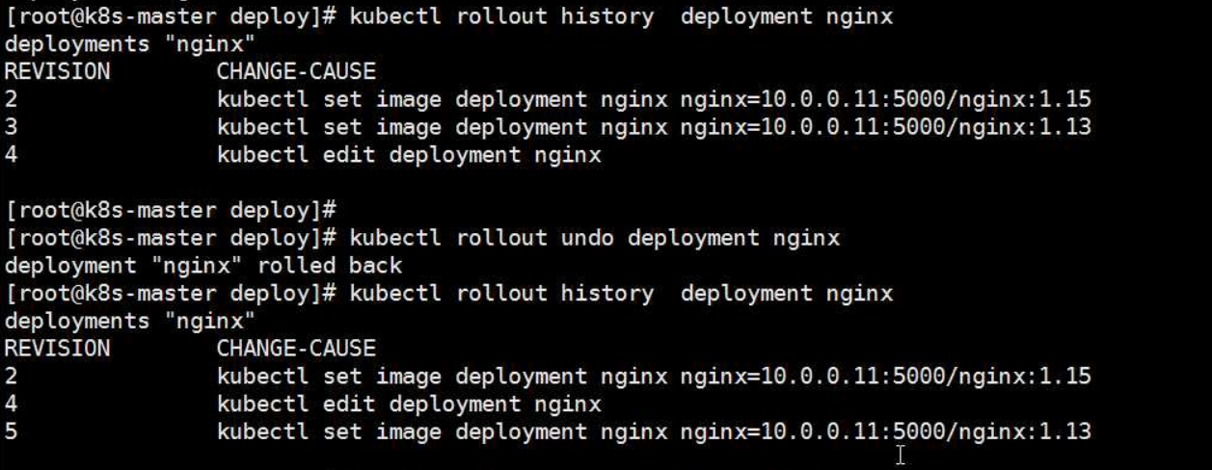
Task: Click the 'deployment "nginx" rolled back' output line
Action: [203, 265]
